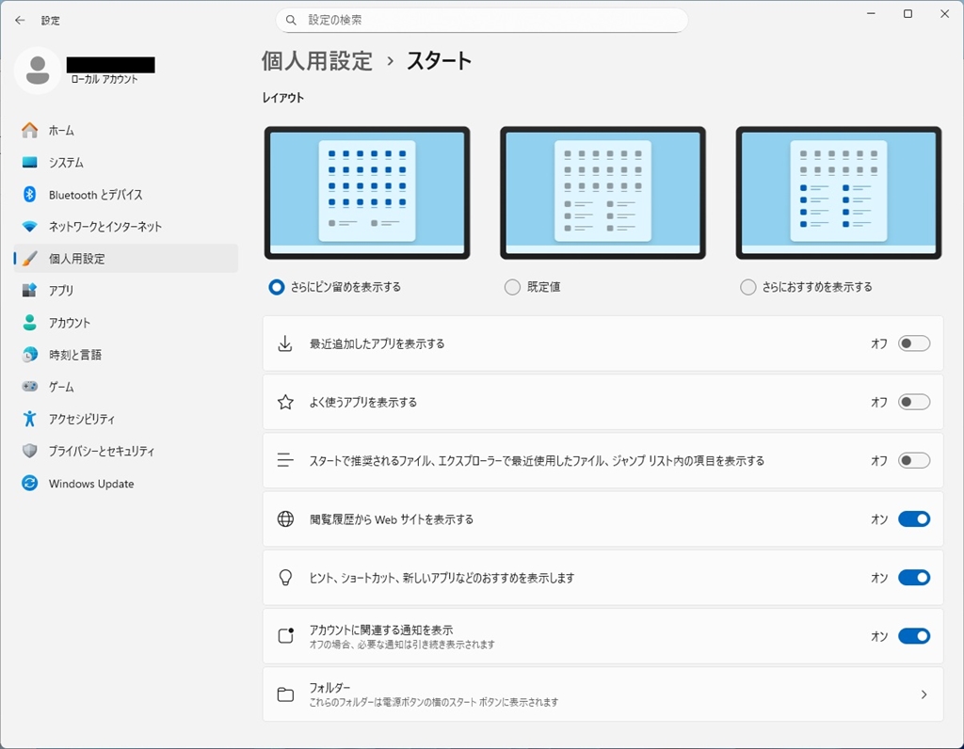This screenshot has height=749, width=964.
Task: Open システム settings page
Action: tap(126, 162)
